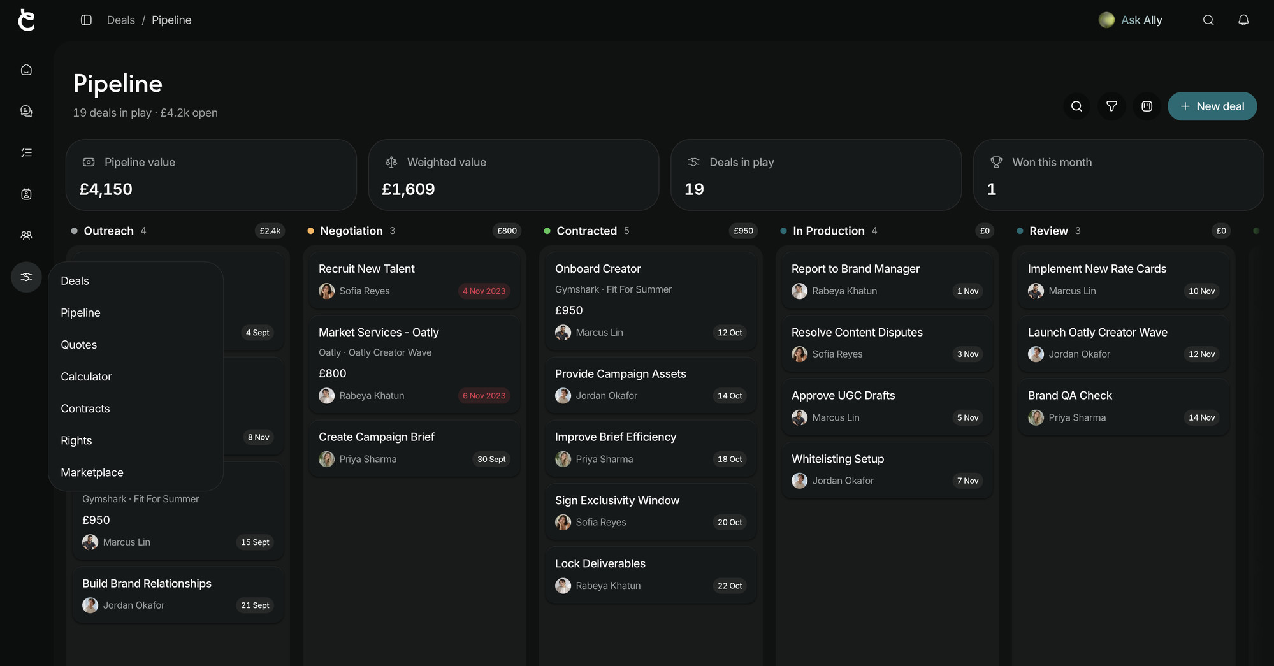Click Marcus Lin avatar on Onboard Creator

point(563,333)
